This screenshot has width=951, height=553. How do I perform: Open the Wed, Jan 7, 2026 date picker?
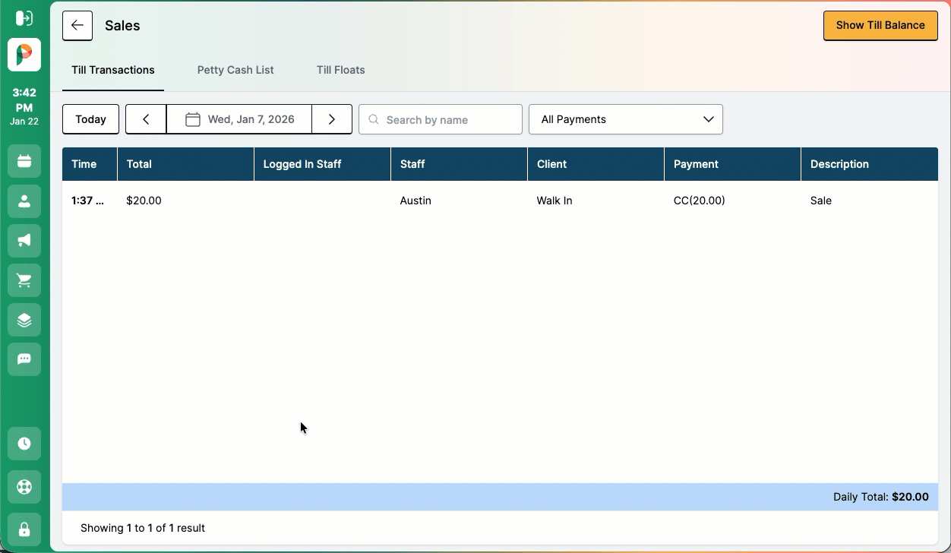coord(239,119)
